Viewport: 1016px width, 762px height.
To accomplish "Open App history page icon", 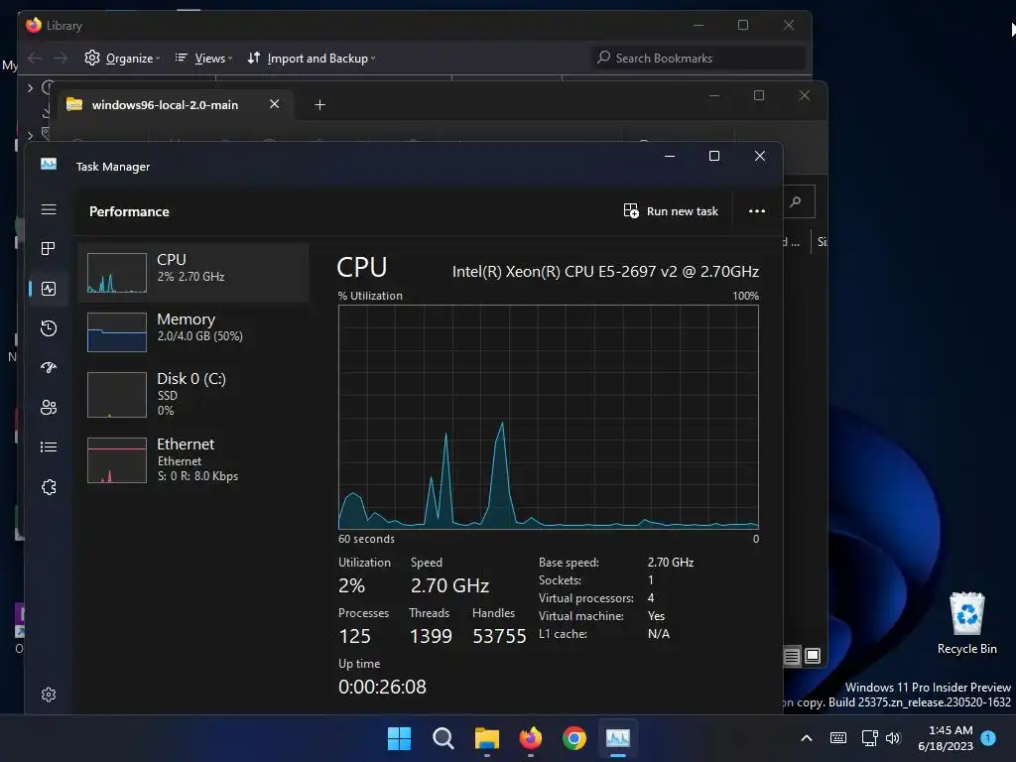I will 49,328.
